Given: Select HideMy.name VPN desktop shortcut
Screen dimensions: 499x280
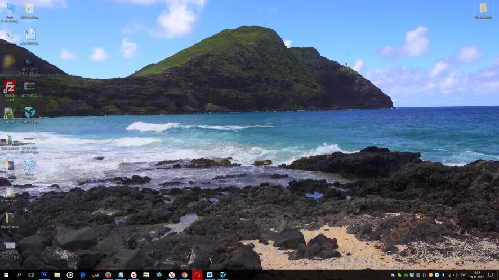Looking at the screenshot, I should click(10, 196).
